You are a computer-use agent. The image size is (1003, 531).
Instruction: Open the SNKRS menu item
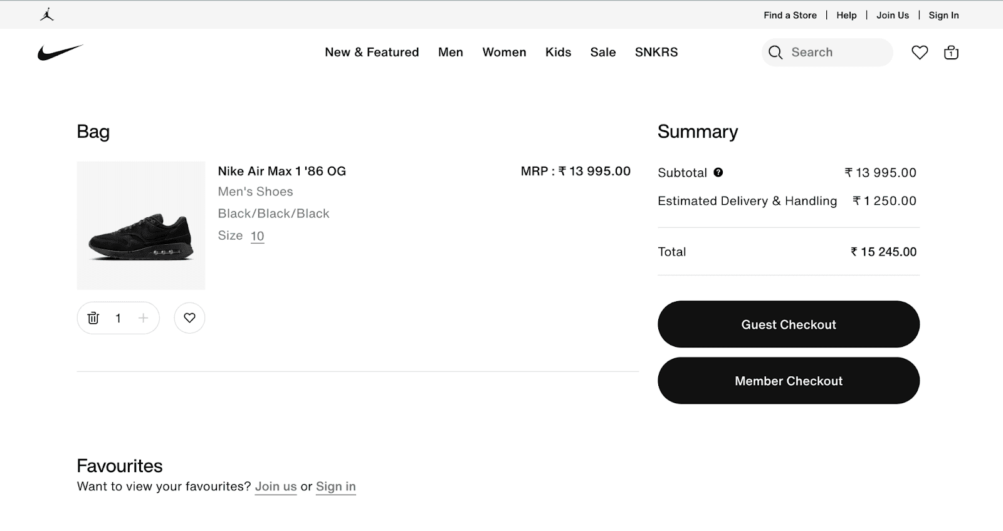(656, 52)
